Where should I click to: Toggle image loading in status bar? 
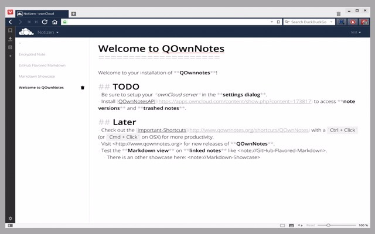[x=291, y=225]
